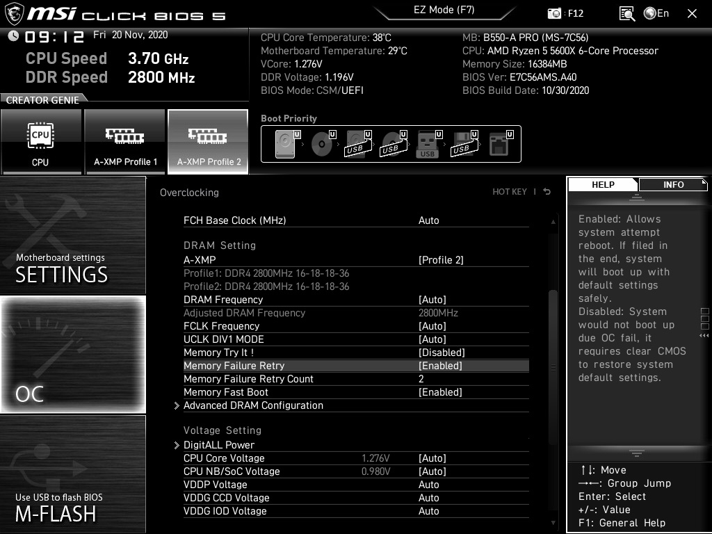
Task: Click the CPU Speed 3.70 GHz readout
Action: click(107, 58)
